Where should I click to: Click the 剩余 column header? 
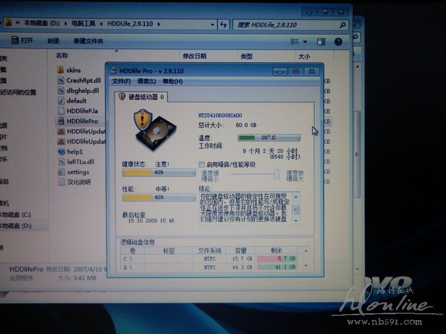point(276,250)
